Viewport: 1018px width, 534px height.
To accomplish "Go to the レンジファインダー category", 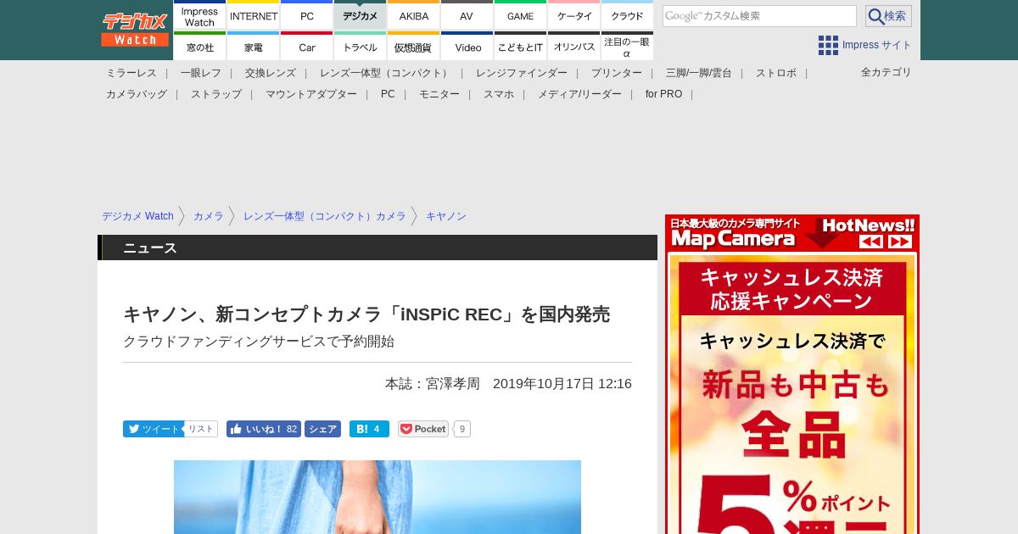I will 522,73.
